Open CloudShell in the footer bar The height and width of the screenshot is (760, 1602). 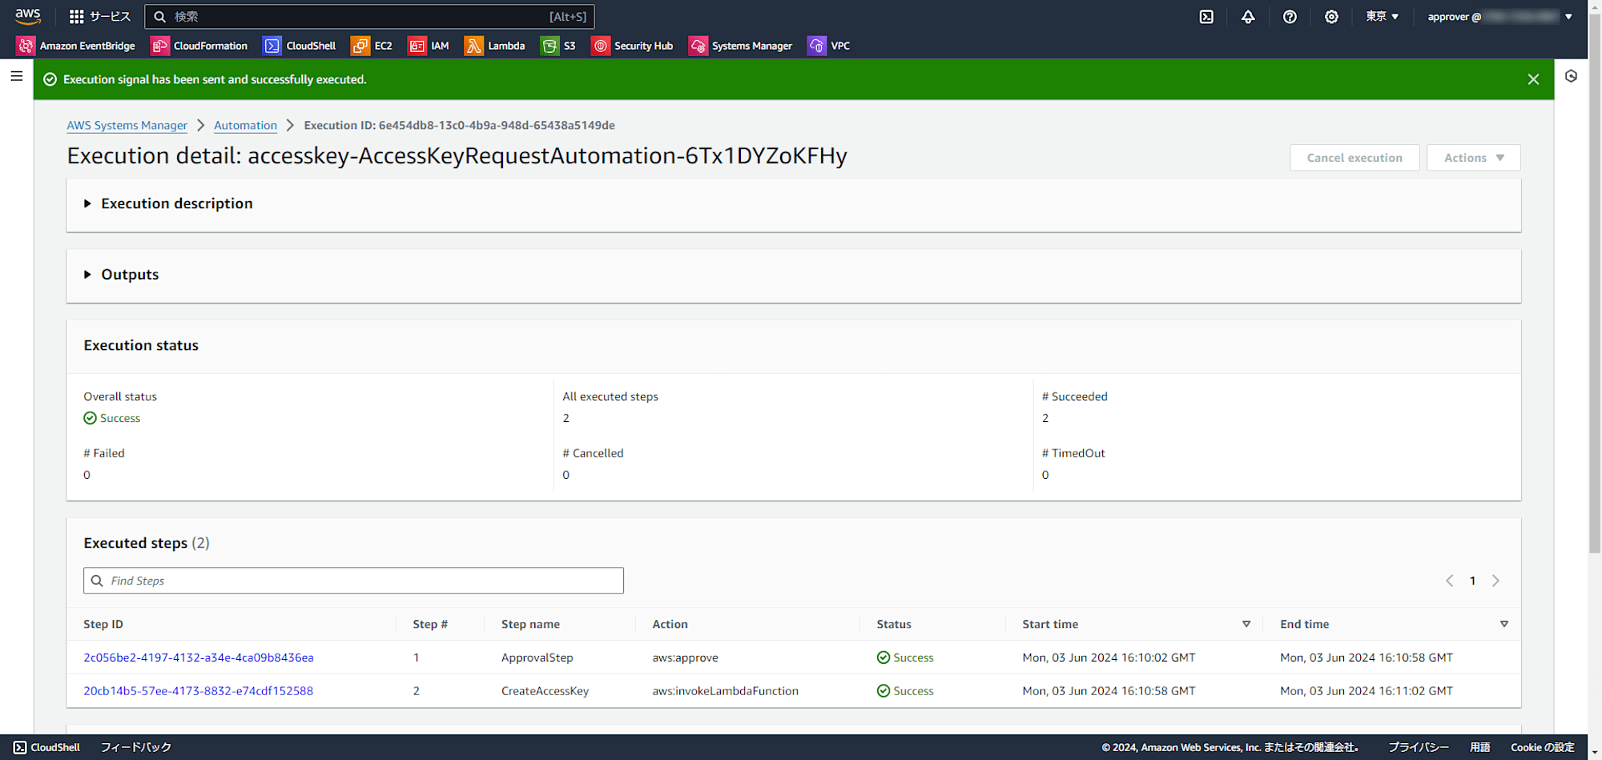click(x=47, y=747)
